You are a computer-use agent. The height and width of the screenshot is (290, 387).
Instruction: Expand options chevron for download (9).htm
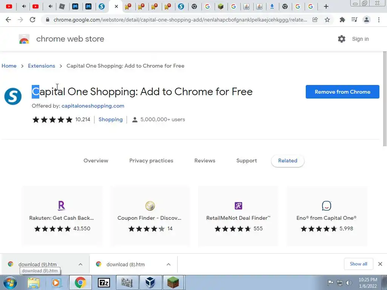[80, 264]
